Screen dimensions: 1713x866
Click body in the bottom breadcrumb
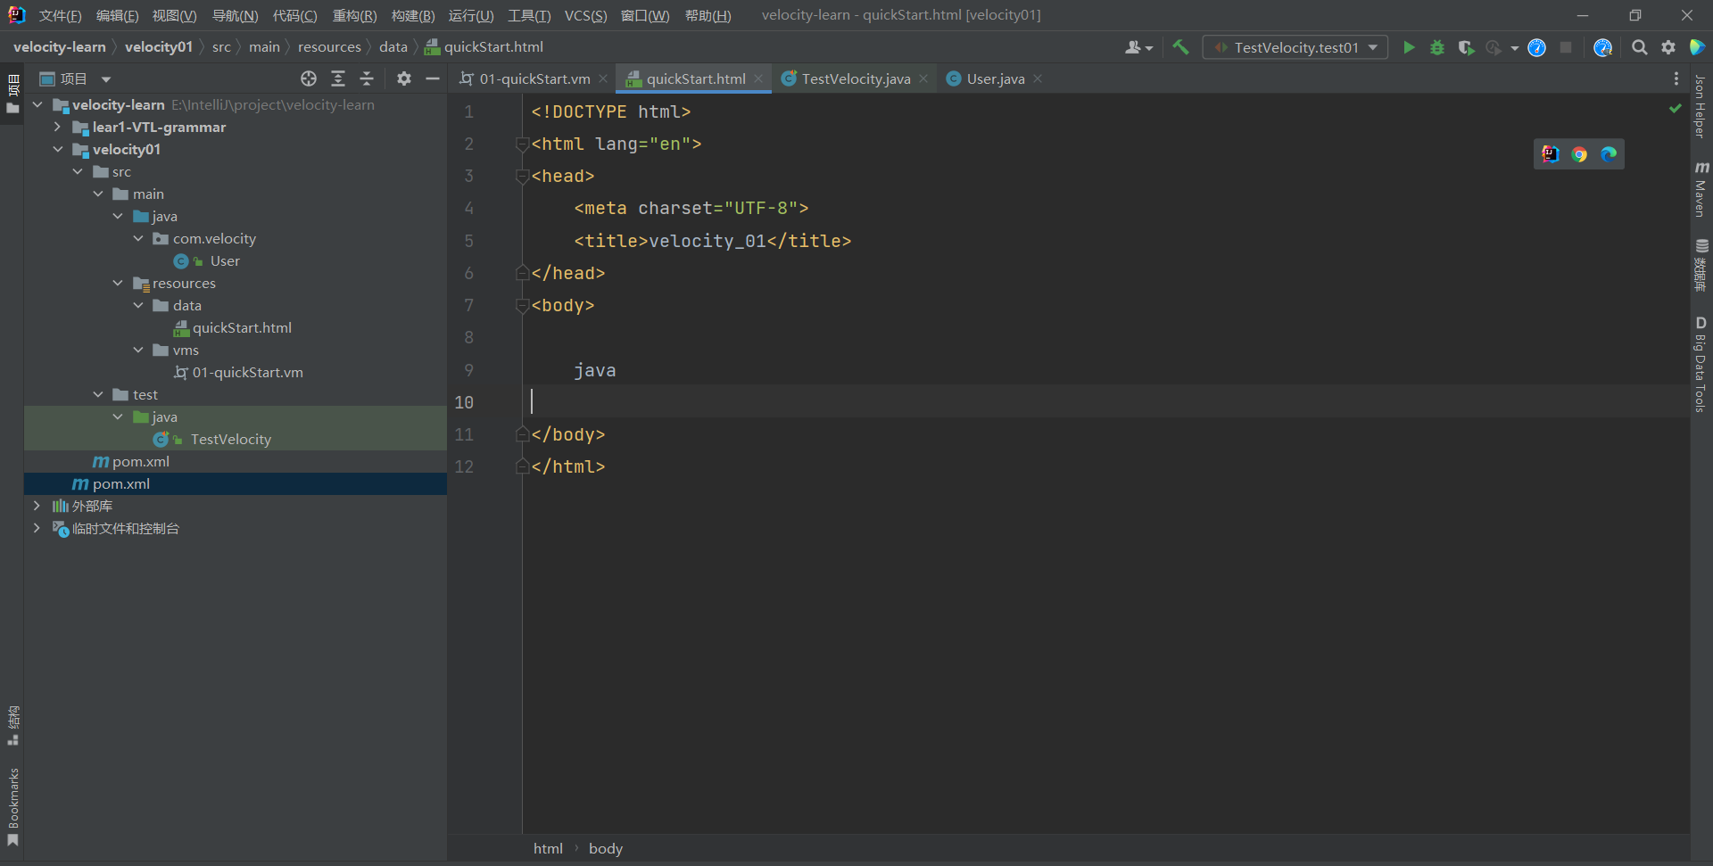tap(606, 848)
